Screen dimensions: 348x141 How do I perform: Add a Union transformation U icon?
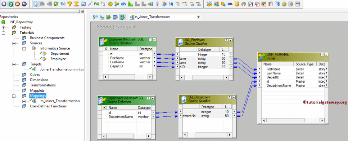(x=236, y=4)
